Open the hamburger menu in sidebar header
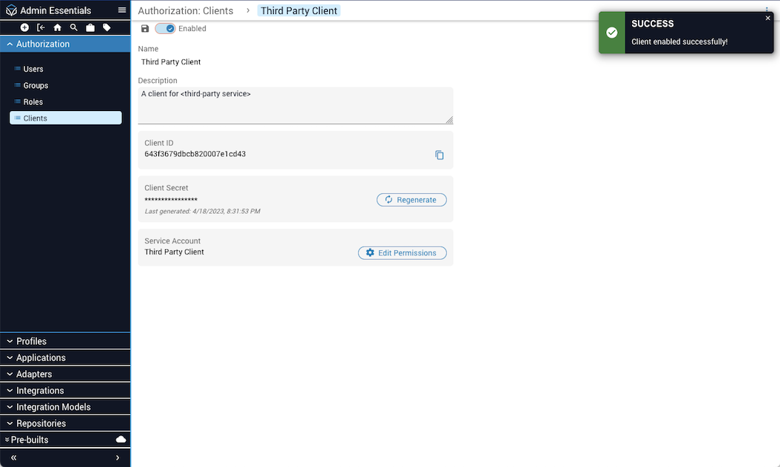 coord(122,10)
